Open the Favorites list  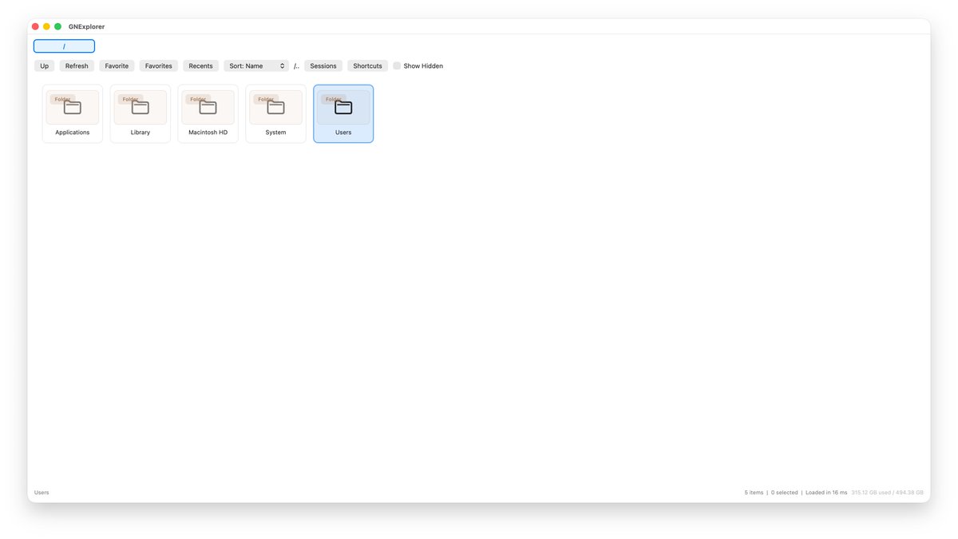(x=159, y=65)
